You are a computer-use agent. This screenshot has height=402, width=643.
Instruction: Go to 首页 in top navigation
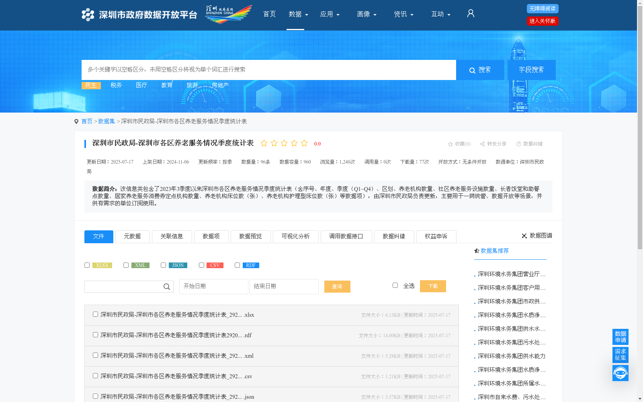tap(269, 14)
